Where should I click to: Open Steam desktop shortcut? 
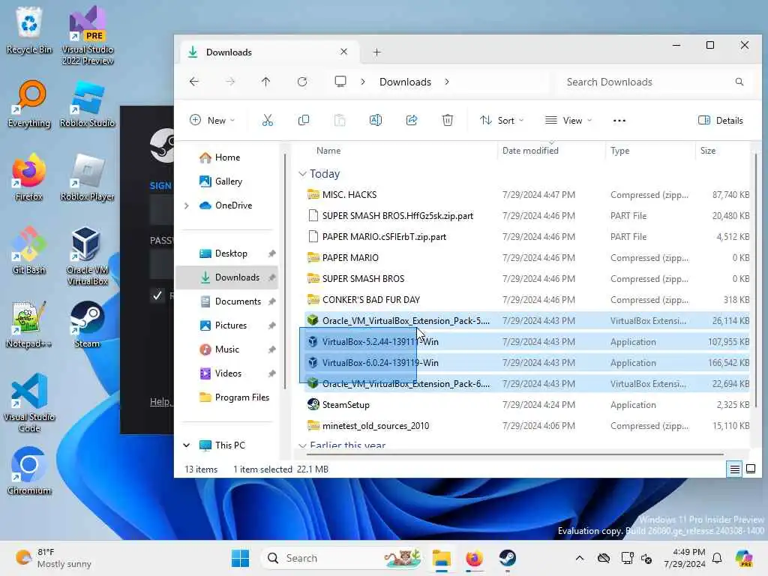pyautogui.click(x=87, y=324)
